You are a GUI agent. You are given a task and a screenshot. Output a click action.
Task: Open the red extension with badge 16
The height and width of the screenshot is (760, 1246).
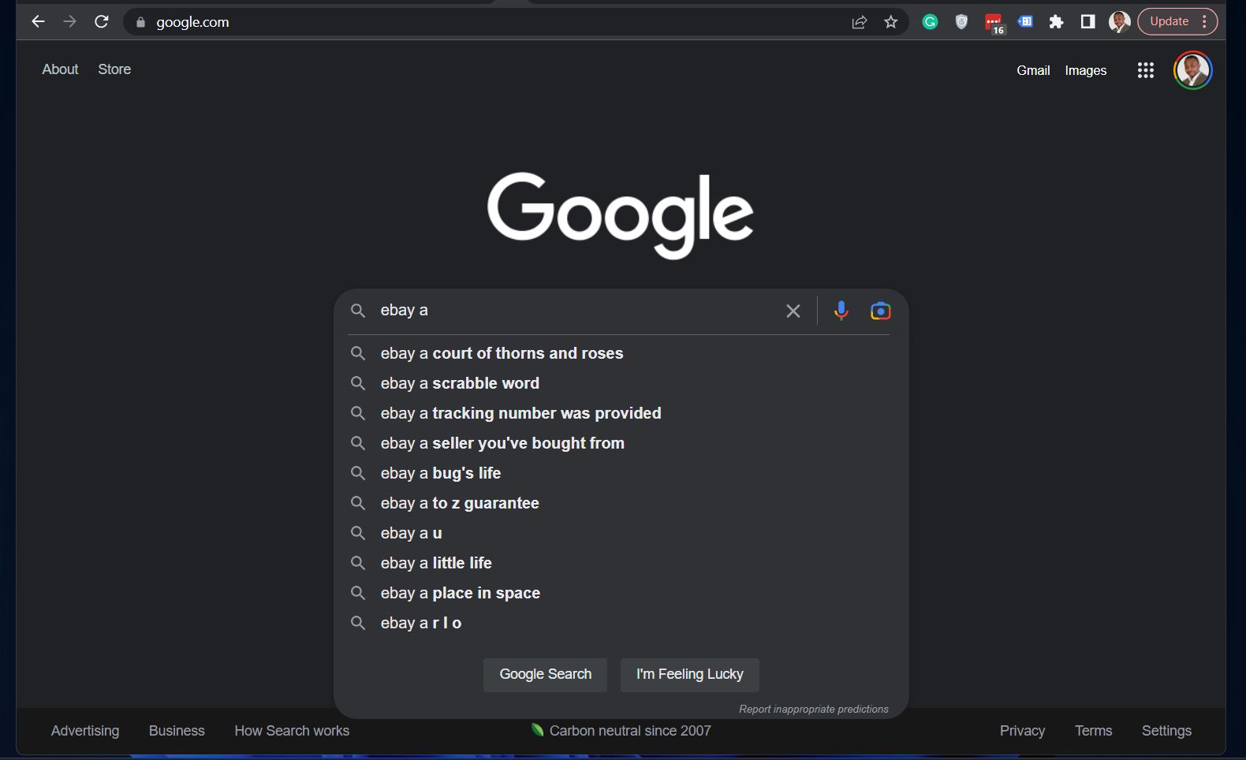(994, 24)
